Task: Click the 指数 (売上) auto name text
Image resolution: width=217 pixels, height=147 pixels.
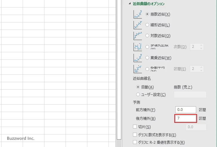Action: [x=183, y=87]
